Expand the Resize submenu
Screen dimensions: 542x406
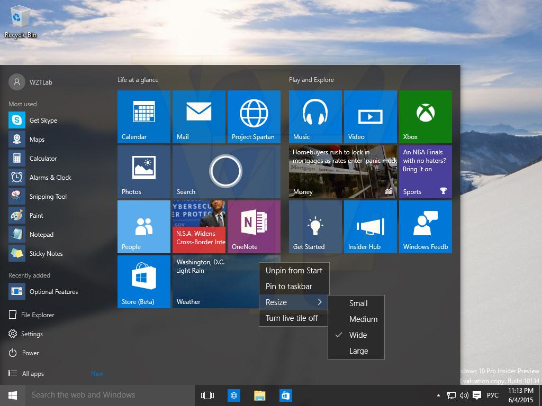(294, 302)
